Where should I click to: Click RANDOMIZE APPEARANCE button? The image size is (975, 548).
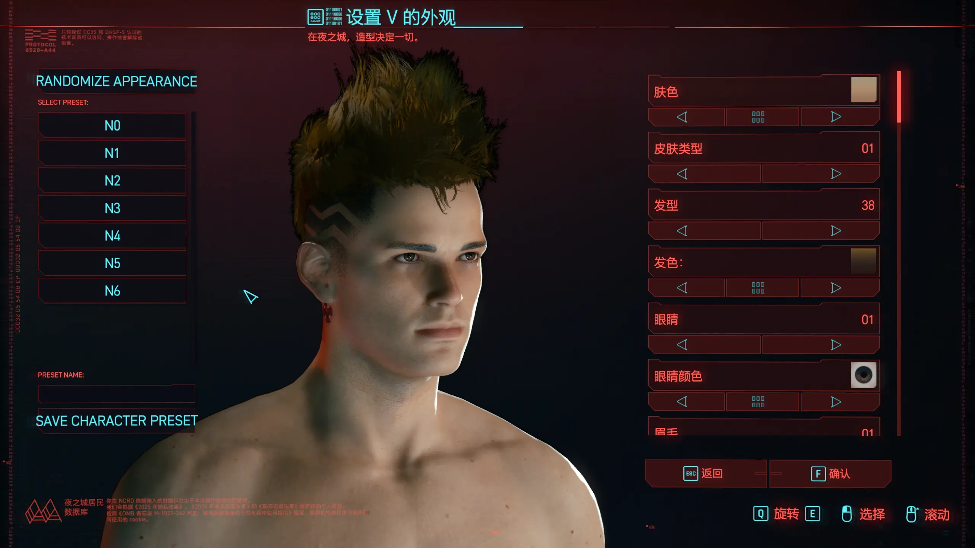[x=117, y=81]
